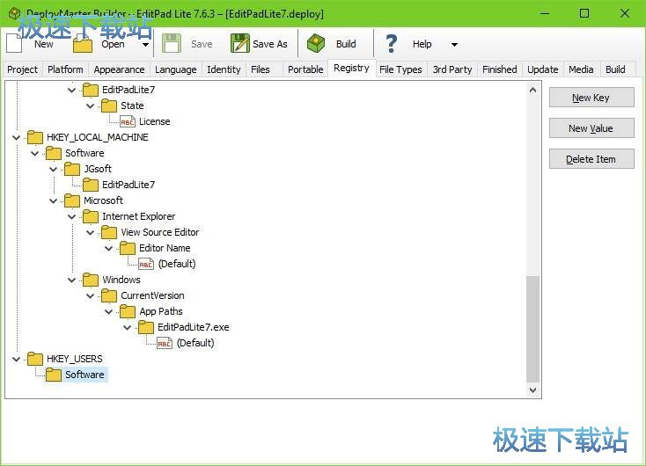This screenshot has width=646, height=466.
Task: Click the EditPadLite7.exe folder icon
Action: 146,327
